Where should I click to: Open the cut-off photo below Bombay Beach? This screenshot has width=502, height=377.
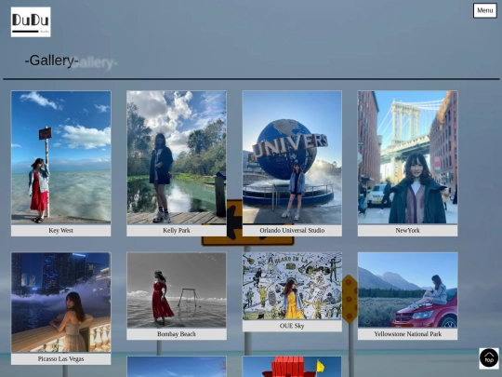click(177, 367)
